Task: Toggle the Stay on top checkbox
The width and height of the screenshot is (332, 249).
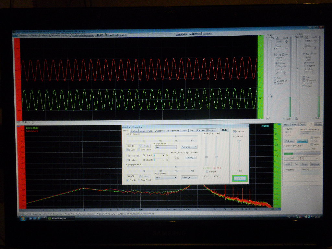Action: [x=234, y=132]
